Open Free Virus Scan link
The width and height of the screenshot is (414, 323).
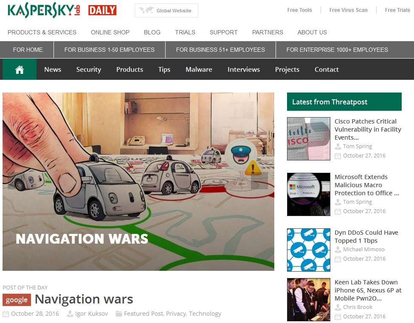click(x=348, y=10)
